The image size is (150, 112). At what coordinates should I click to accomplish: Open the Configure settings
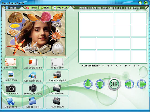(x=11, y=103)
